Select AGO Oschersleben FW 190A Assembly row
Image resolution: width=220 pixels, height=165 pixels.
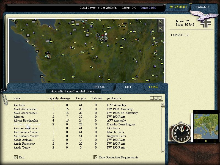(x=76, y=109)
